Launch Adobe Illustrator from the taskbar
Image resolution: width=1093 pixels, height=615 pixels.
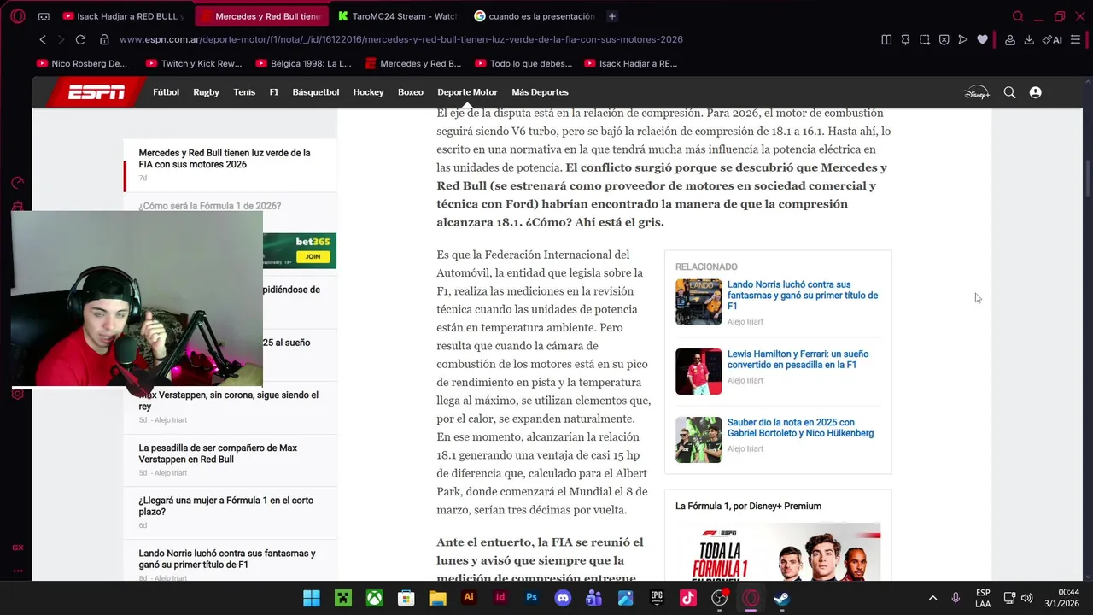coord(468,598)
